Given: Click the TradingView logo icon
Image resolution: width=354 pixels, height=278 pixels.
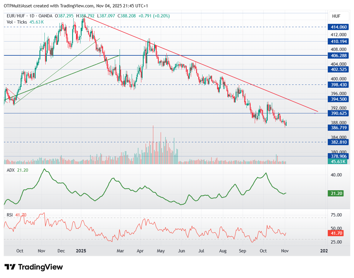Looking at the screenshot, I should coord(10,267).
